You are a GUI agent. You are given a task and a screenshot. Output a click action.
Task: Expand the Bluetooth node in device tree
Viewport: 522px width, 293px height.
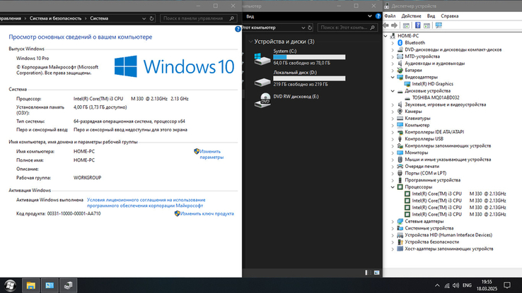pos(393,43)
